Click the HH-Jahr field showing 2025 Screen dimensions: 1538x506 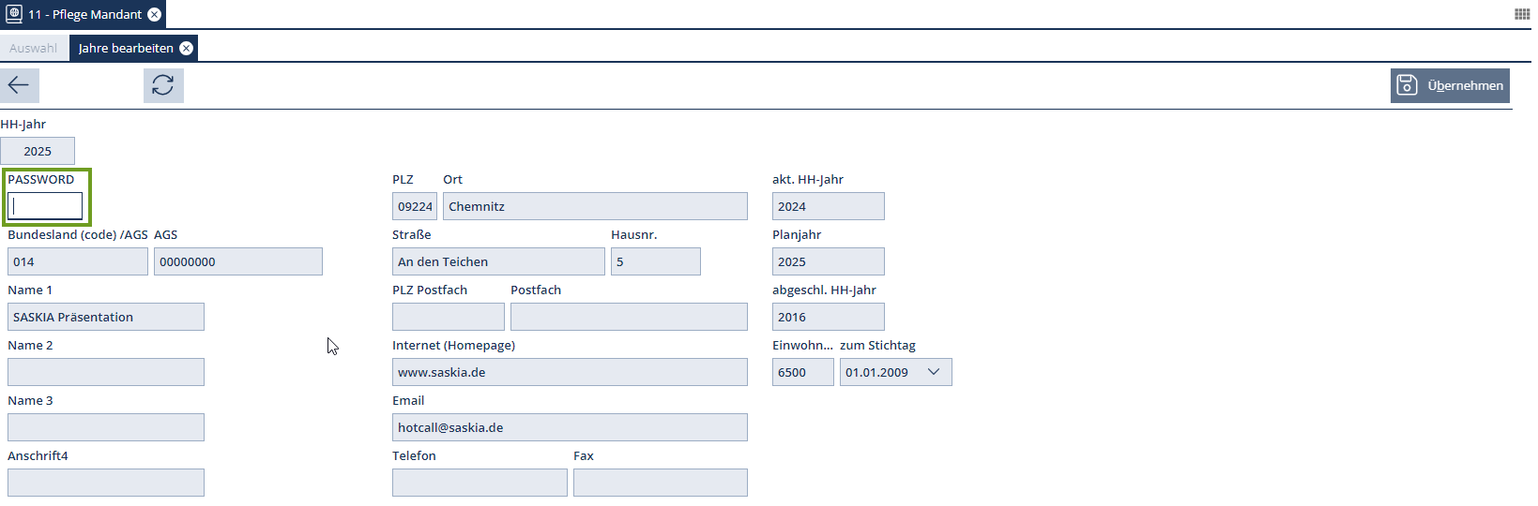point(38,151)
